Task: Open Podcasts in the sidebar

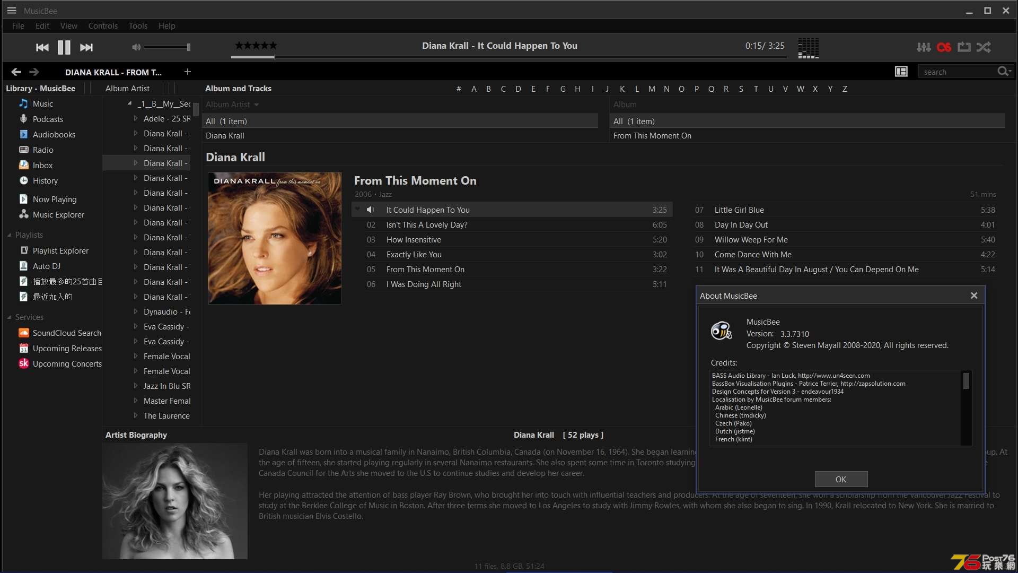Action: click(x=48, y=119)
